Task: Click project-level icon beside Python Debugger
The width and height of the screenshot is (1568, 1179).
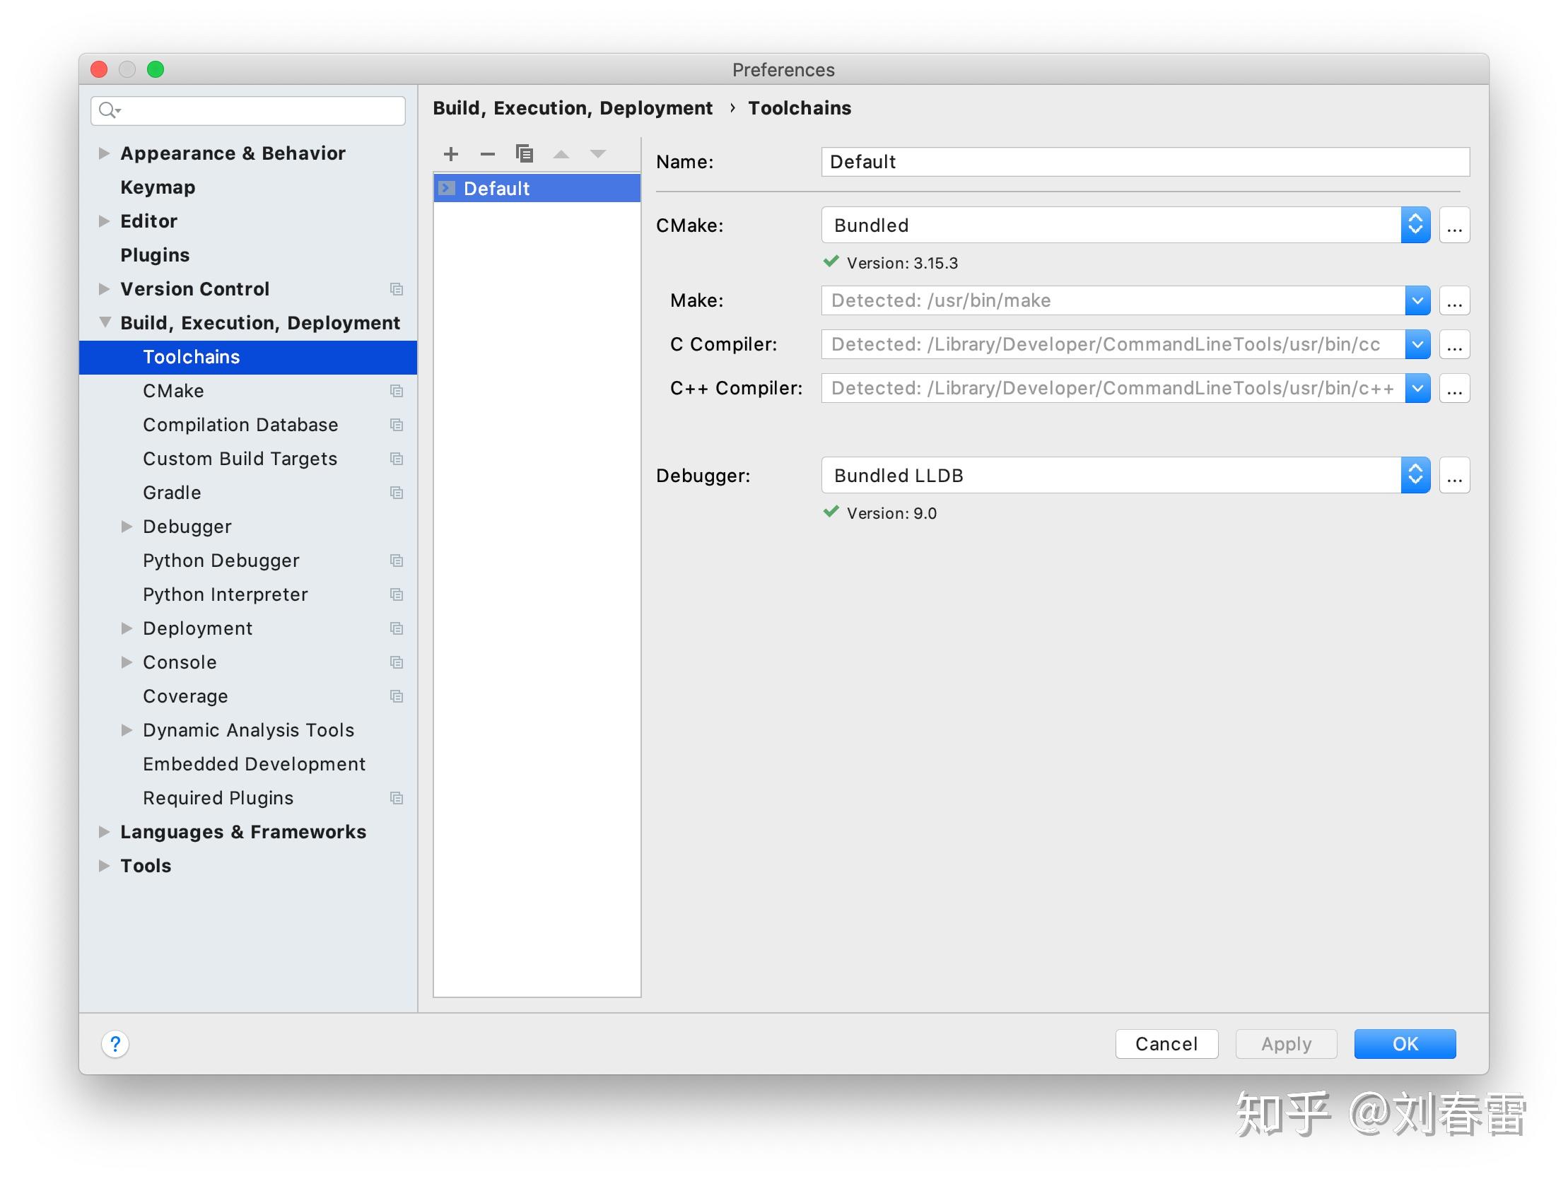Action: tap(397, 561)
